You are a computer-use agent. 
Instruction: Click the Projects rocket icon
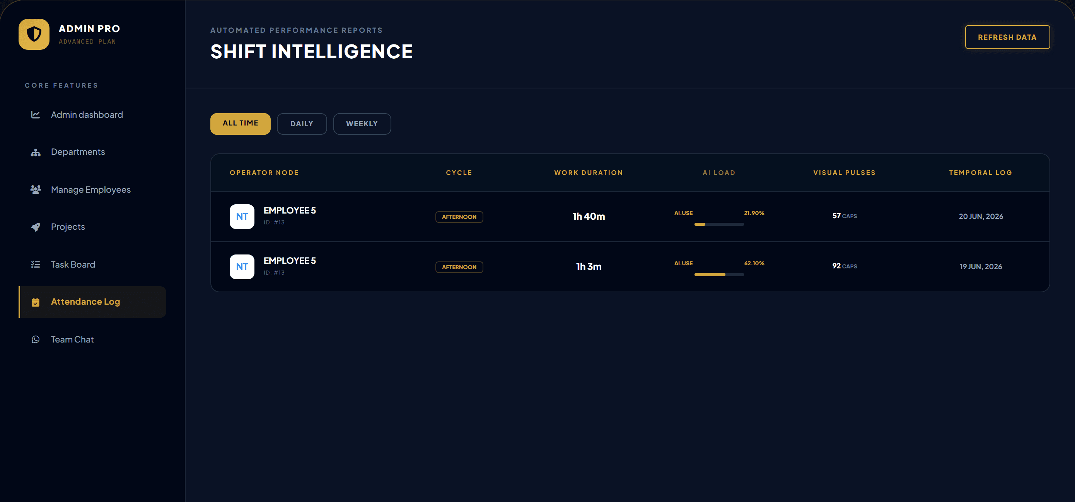[x=36, y=227]
